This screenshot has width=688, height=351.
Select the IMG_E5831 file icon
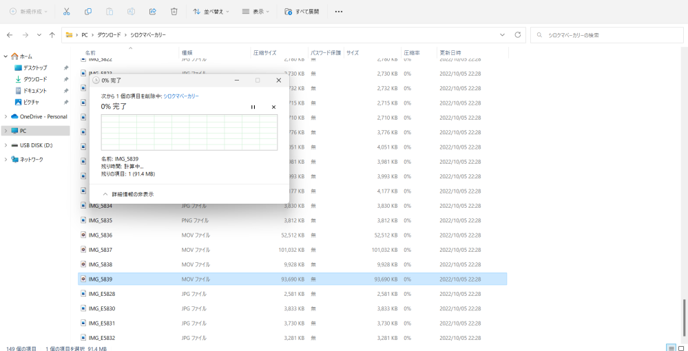[83, 323]
